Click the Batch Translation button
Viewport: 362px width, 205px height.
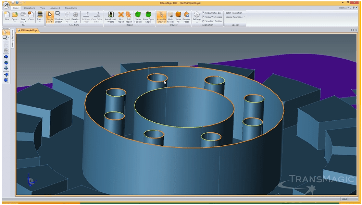point(234,13)
